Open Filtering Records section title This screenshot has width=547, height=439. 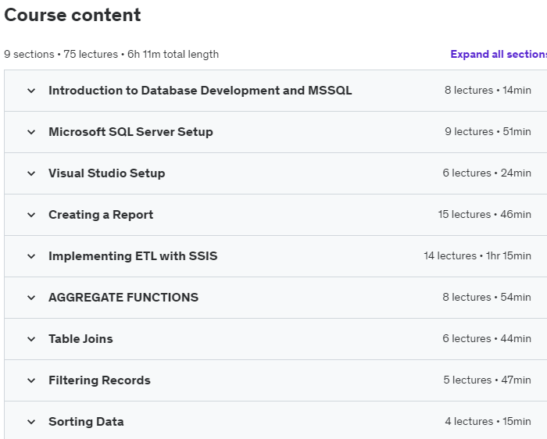coord(99,380)
